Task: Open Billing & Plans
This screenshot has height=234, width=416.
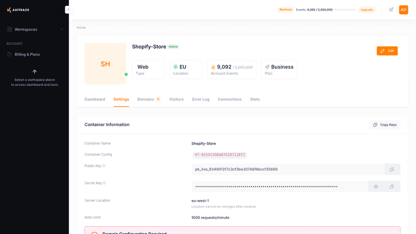Action: point(27,54)
